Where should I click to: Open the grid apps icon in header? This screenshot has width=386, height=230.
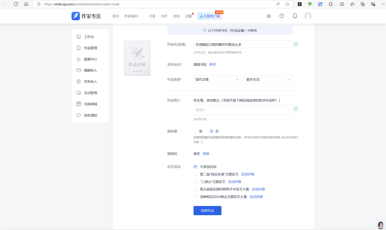point(269,16)
